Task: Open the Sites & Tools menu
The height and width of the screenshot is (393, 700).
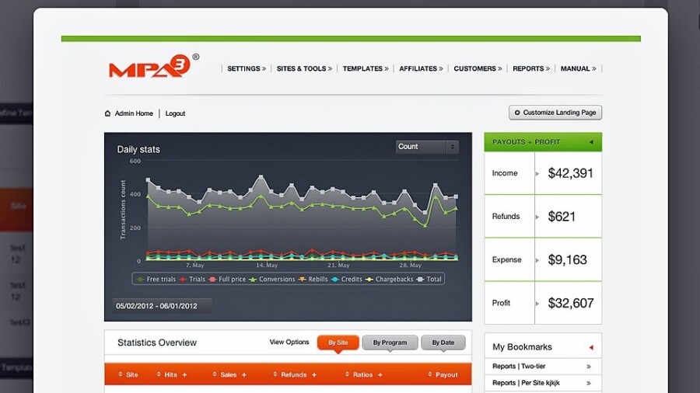Action: tap(303, 68)
